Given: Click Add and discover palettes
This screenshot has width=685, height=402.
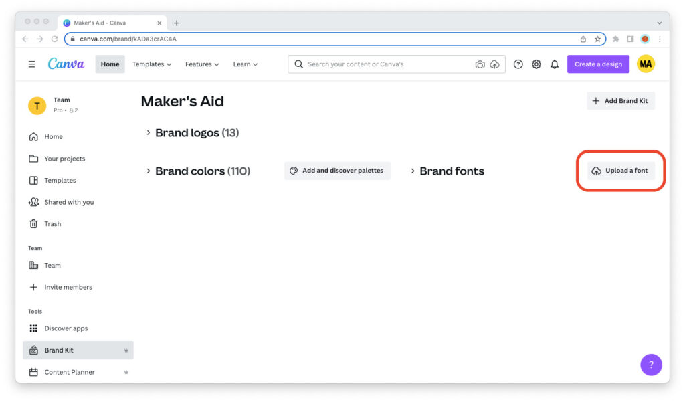Looking at the screenshot, I should (337, 171).
